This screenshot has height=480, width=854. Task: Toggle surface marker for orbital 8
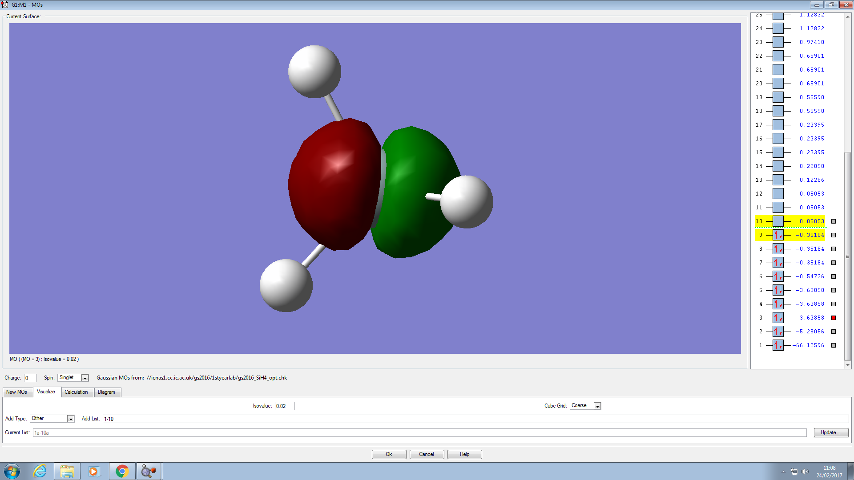click(834, 249)
